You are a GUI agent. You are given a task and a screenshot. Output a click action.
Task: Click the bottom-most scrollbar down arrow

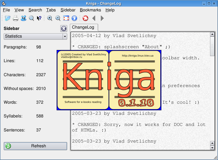pos(212,148)
